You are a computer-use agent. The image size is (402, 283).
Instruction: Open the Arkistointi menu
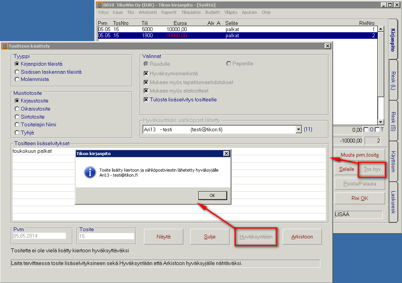click(x=148, y=12)
